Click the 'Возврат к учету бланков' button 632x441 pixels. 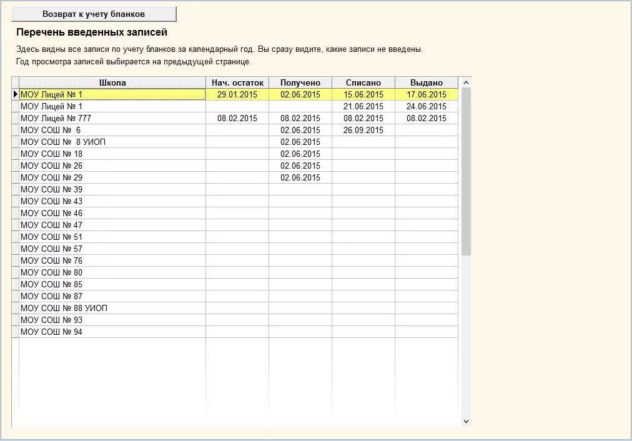[x=94, y=14]
